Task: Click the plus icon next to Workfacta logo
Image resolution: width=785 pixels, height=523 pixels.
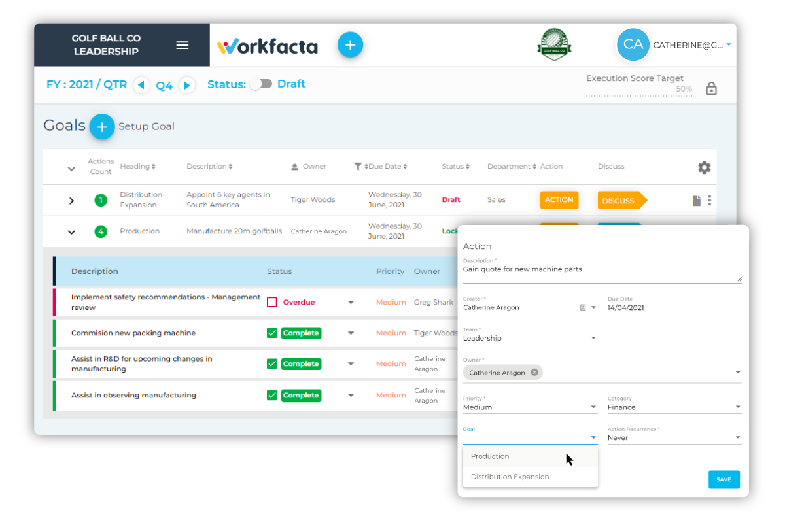Action: [x=350, y=44]
